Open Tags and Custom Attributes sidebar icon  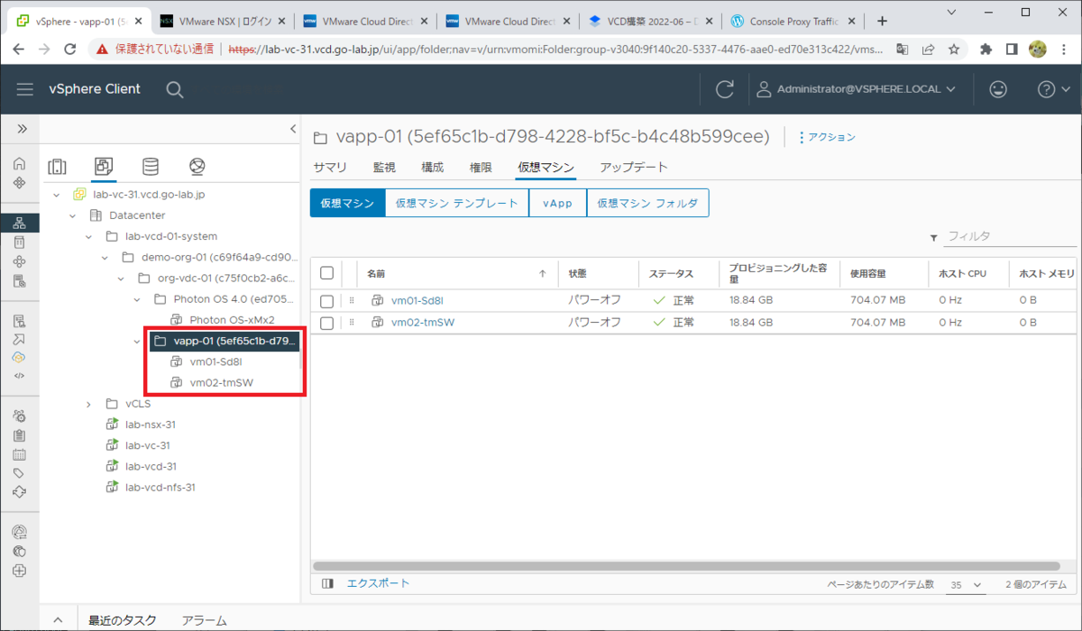(x=20, y=474)
